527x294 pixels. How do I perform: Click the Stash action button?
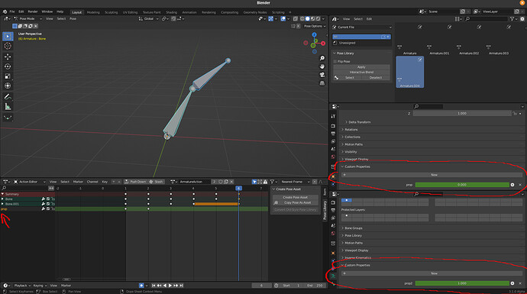[x=157, y=182]
